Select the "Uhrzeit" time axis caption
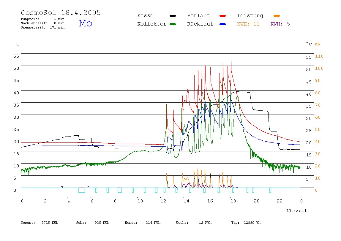 coord(297,210)
